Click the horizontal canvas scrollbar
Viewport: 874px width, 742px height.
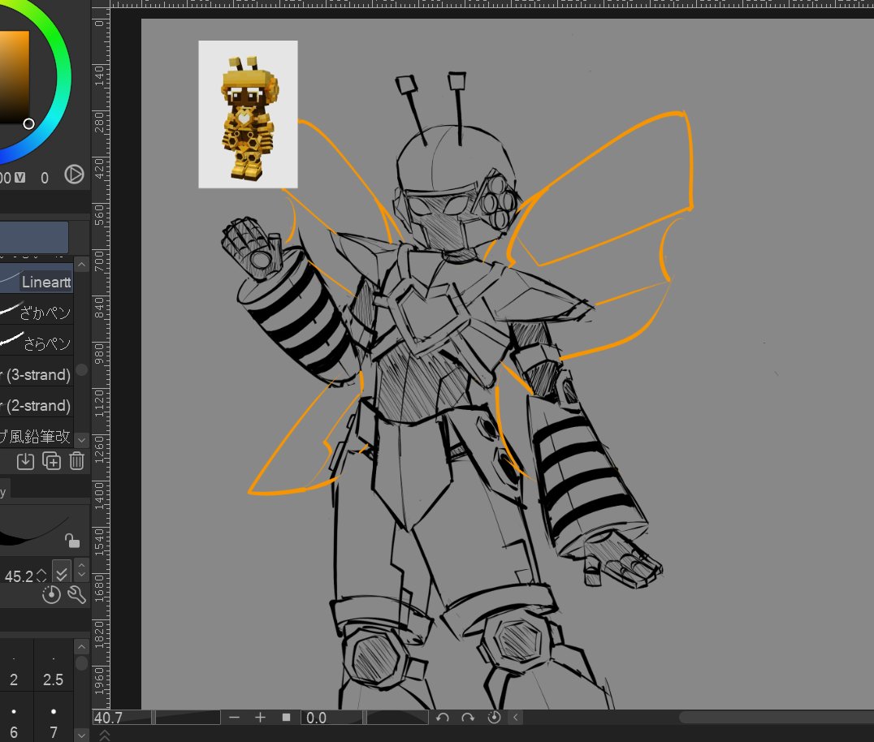776,718
